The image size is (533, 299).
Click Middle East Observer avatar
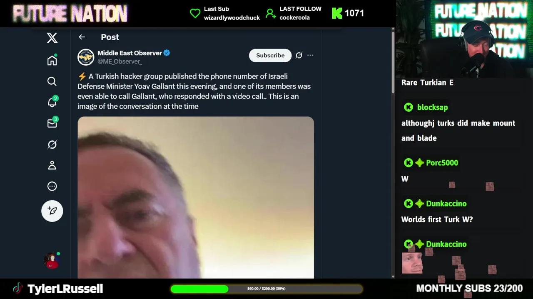(86, 57)
